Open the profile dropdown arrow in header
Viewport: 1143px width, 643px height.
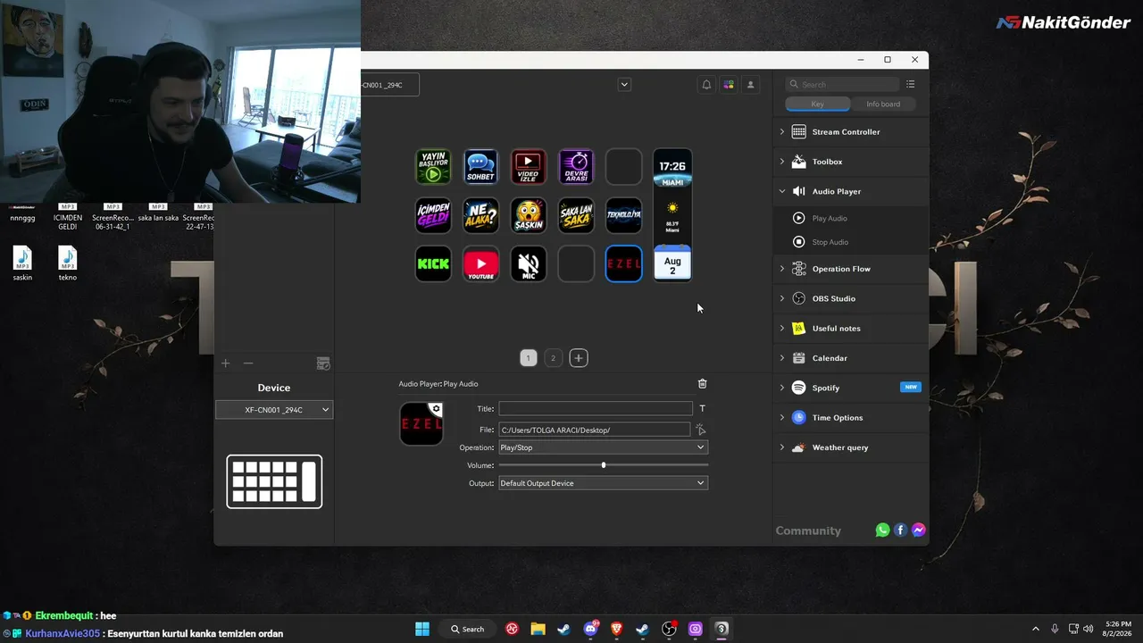click(624, 85)
